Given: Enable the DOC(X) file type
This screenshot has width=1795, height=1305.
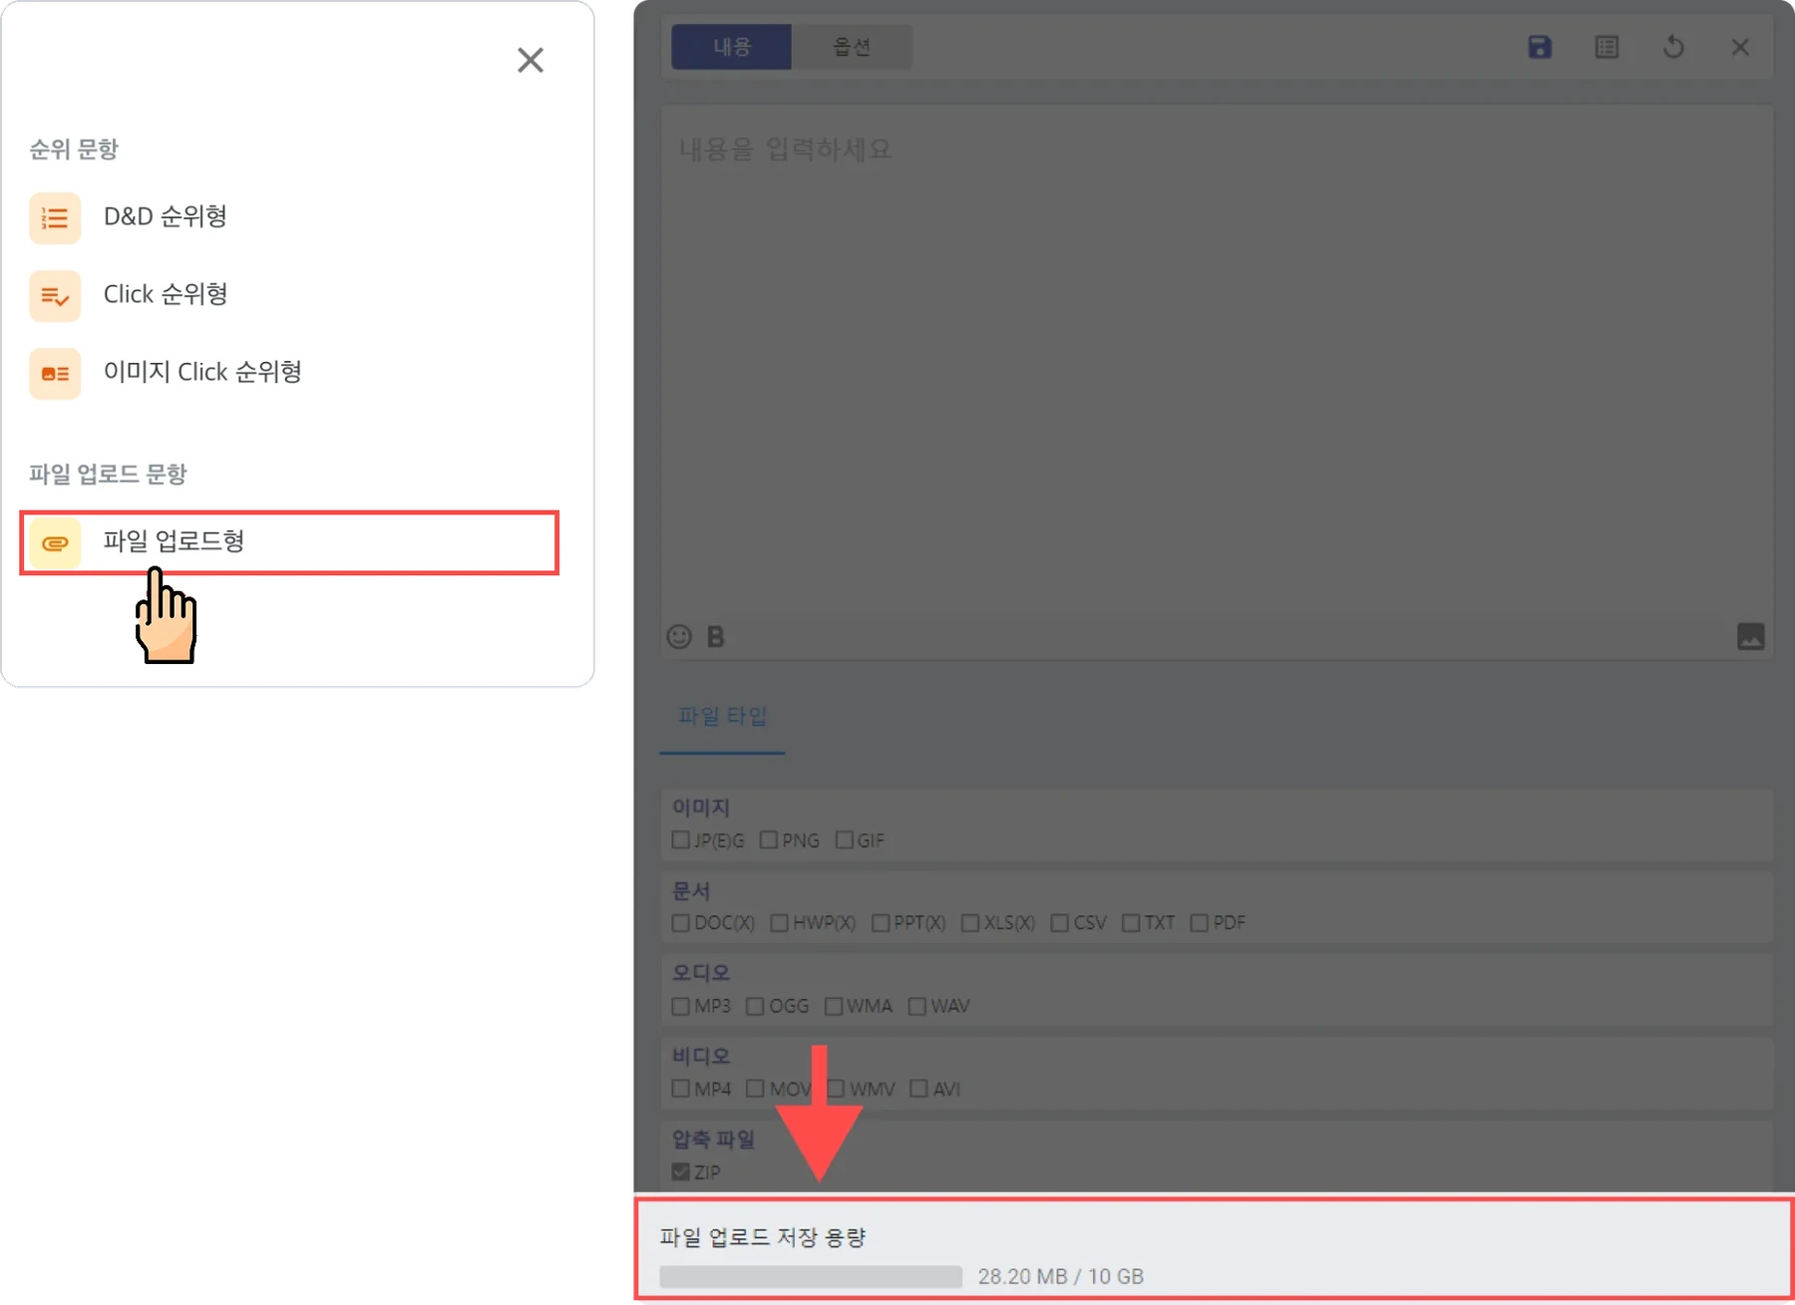Looking at the screenshot, I should click(x=680, y=923).
